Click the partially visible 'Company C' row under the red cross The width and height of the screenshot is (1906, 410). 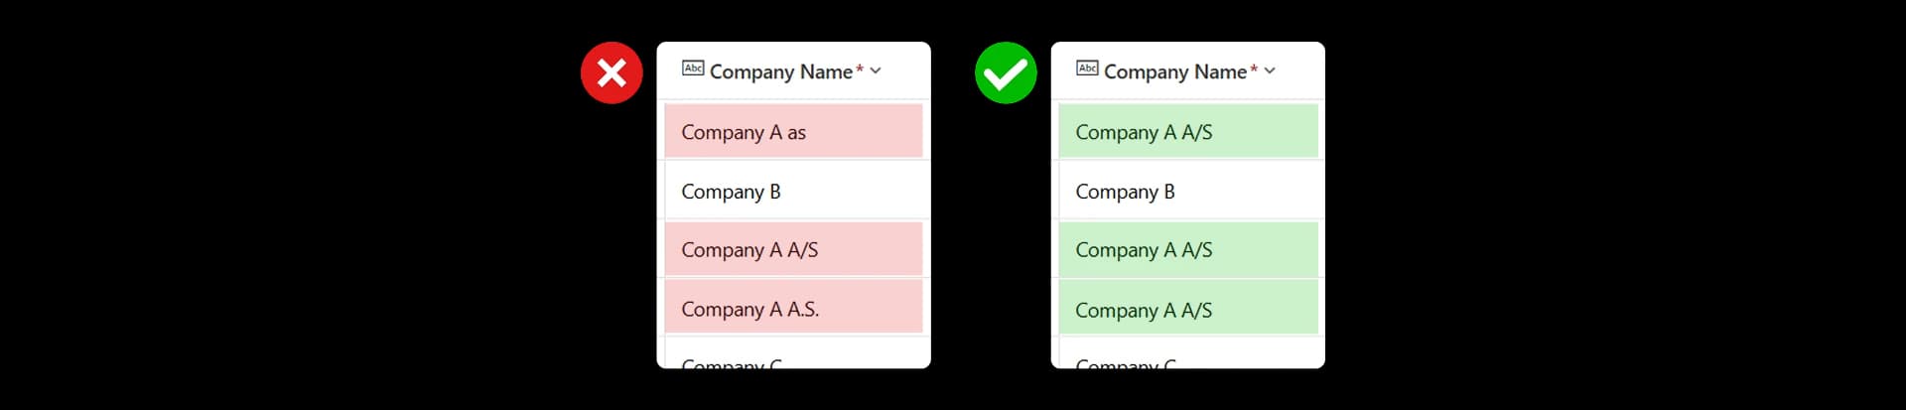(793, 354)
